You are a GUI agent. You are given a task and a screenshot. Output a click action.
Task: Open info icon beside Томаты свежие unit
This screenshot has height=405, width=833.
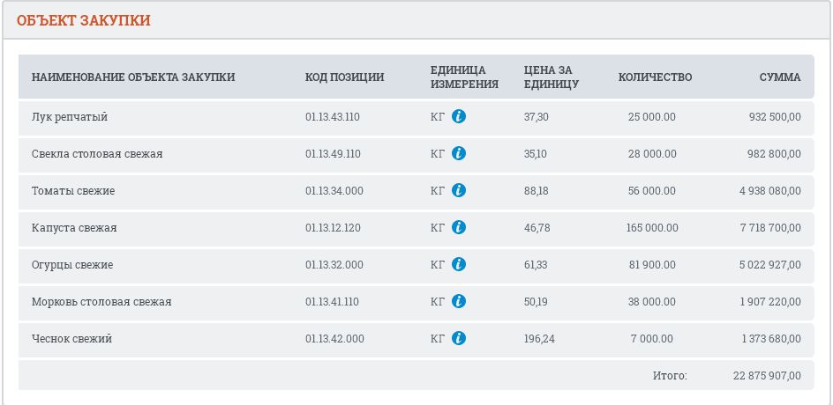pyautogui.click(x=459, y=190)
